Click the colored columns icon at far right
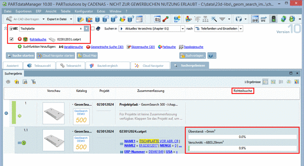The height and width of the screenshot is (166, 304). tap(297, 82)
